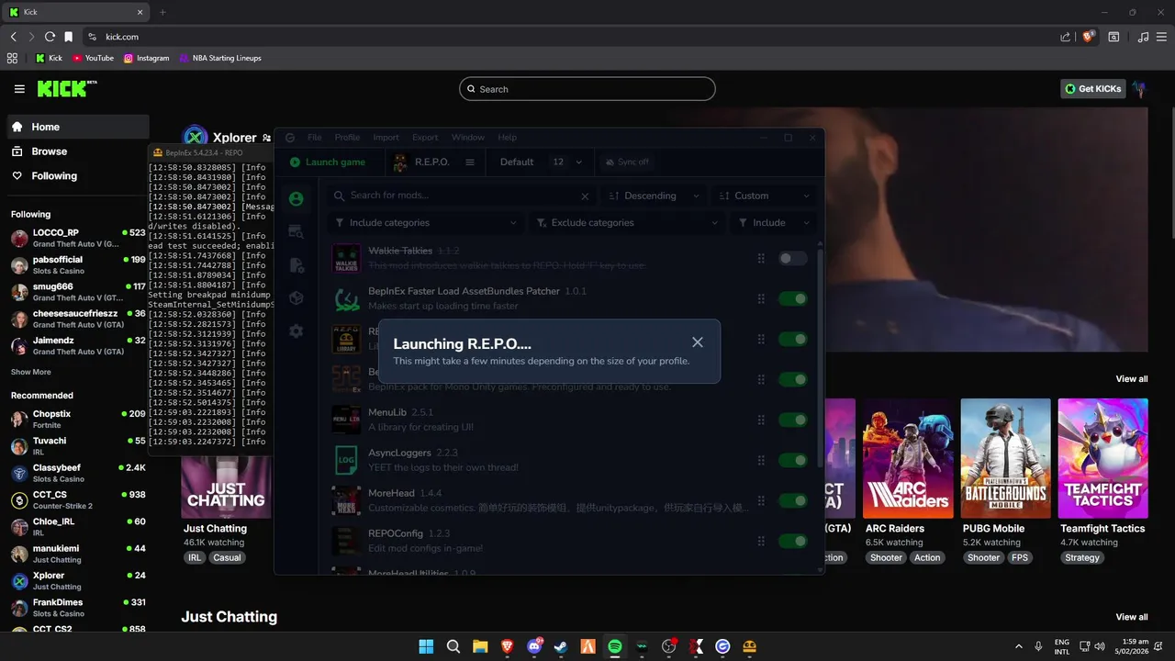1175x661 pixels.
Task: Bookmark page icon in browser toolbar
Action: click(x=68, y=37)
